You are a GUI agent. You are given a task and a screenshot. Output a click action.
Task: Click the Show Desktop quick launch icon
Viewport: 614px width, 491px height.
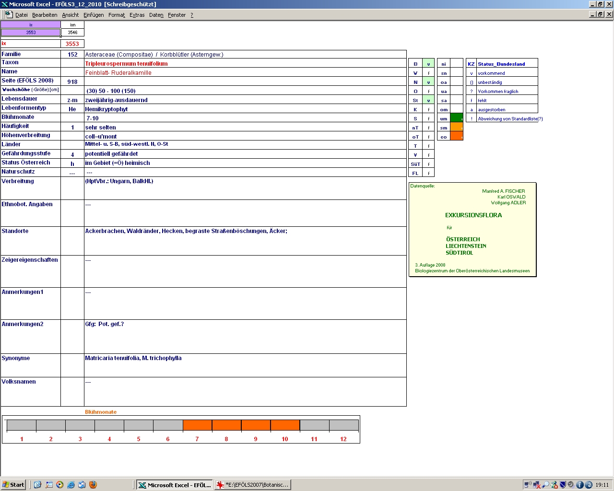(x=49, y=485)
